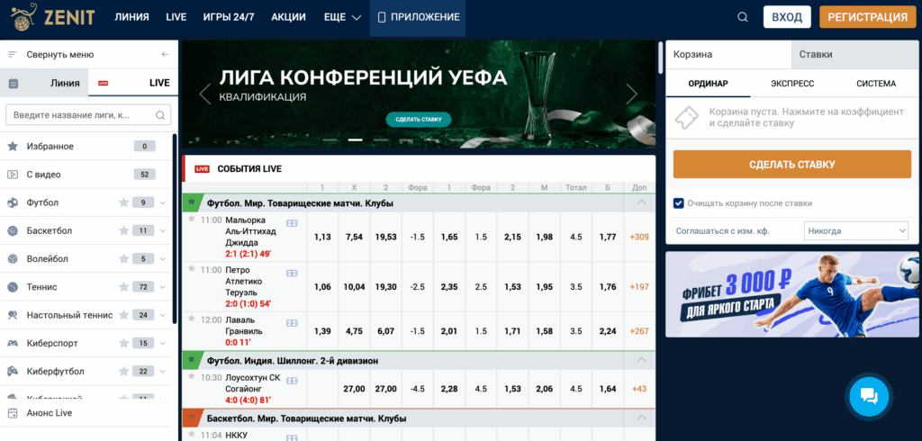922x441 pixels.
Task: Open match field view for Петро game
Action: click(293, 274)
